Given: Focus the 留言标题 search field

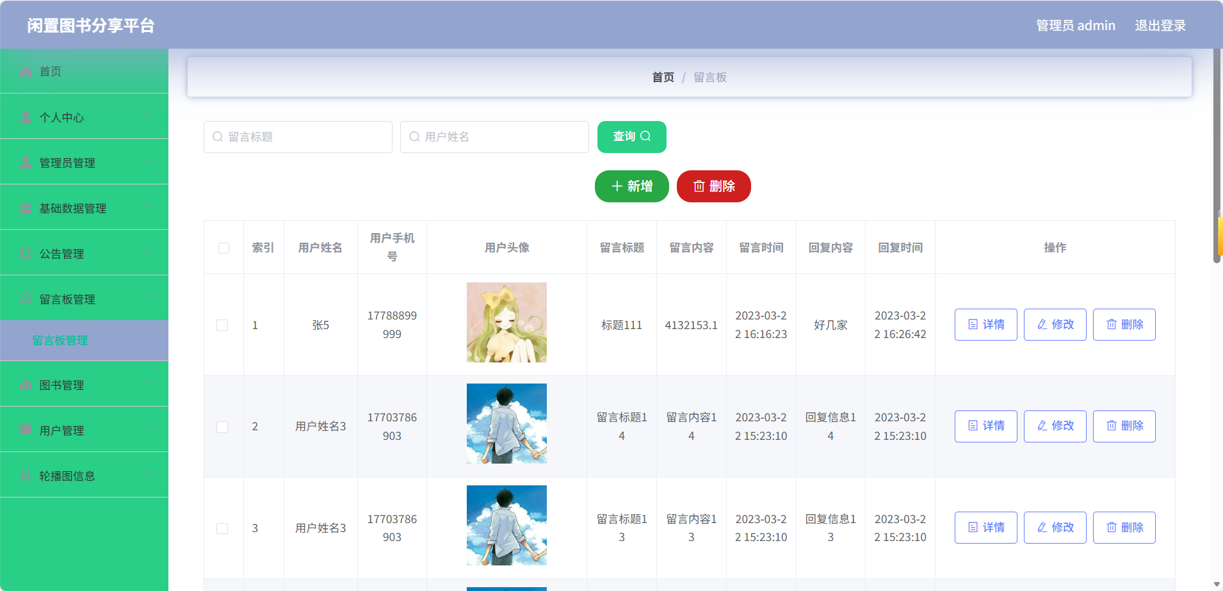Looking at the screenshot, I should point(298,137).
